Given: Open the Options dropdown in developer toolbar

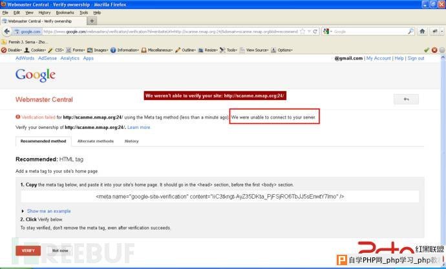Looking at the screenshot, I should tap(282, 50).
